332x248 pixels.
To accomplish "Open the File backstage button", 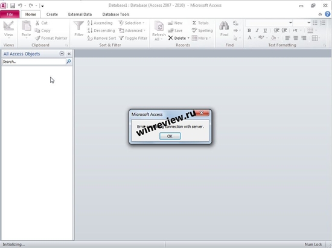I will click(x=10, y=14).
